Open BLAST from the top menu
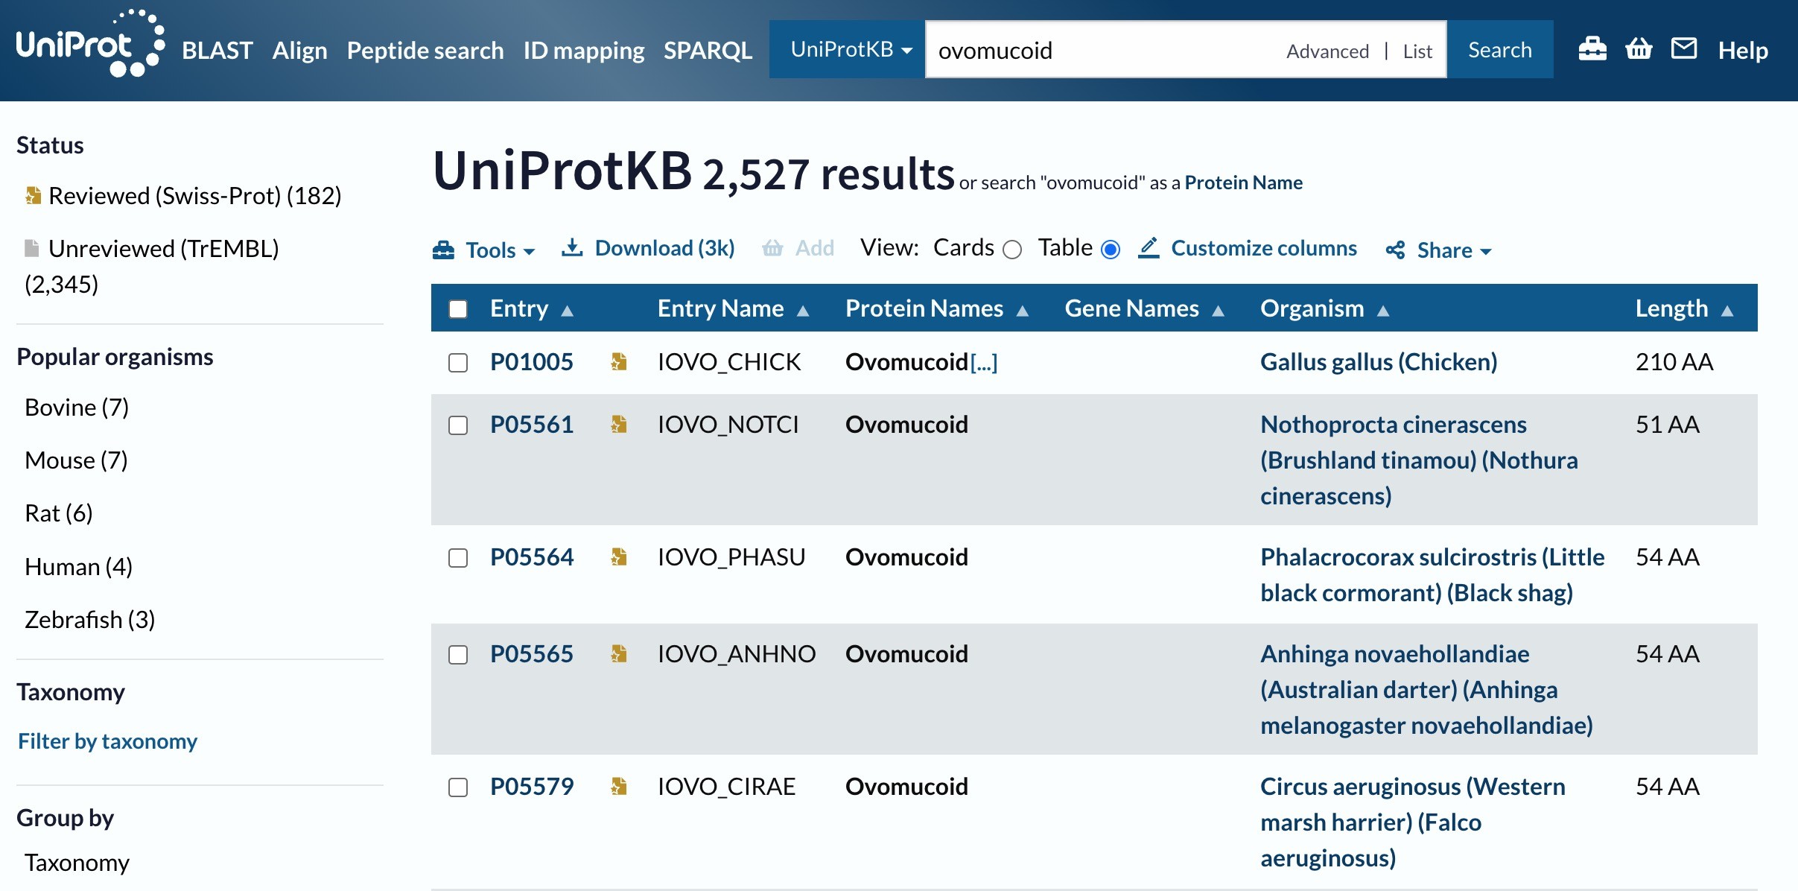The height and width of the screenshot is (891, 1798). (x=217, y=50)
